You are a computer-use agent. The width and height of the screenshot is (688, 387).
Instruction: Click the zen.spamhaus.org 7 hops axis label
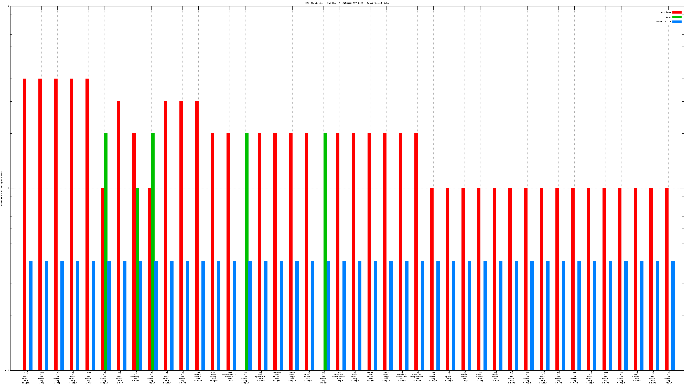[261, 377]
